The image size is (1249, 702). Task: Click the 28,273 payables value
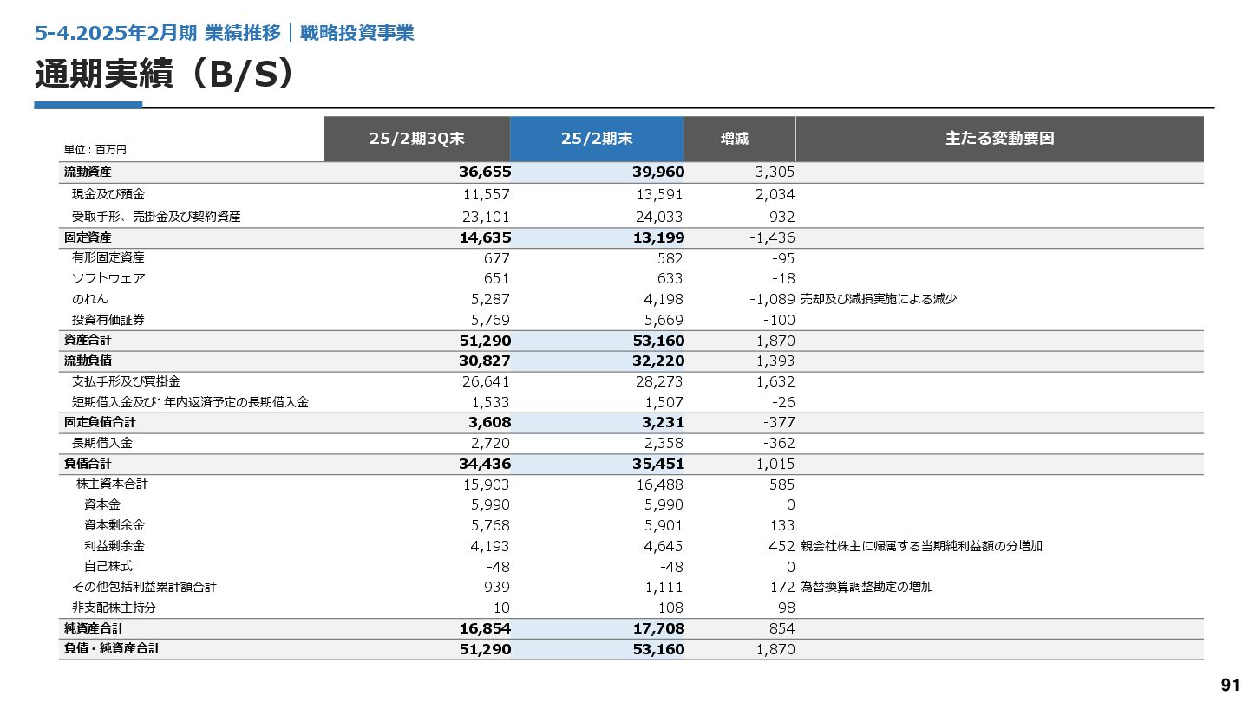(659, 382)
